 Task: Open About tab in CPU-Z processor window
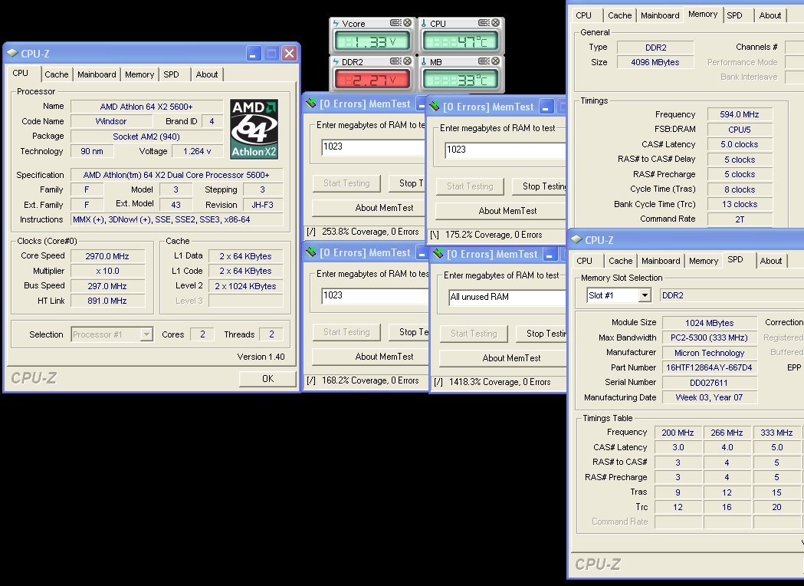207,74
